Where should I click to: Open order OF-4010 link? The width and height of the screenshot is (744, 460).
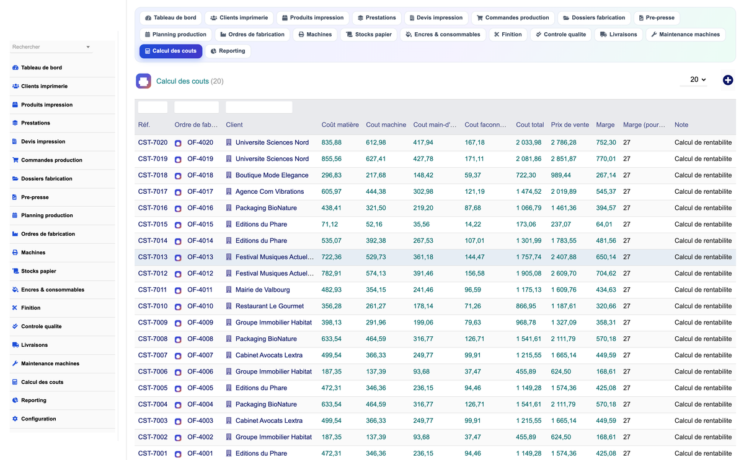(200, 306)
